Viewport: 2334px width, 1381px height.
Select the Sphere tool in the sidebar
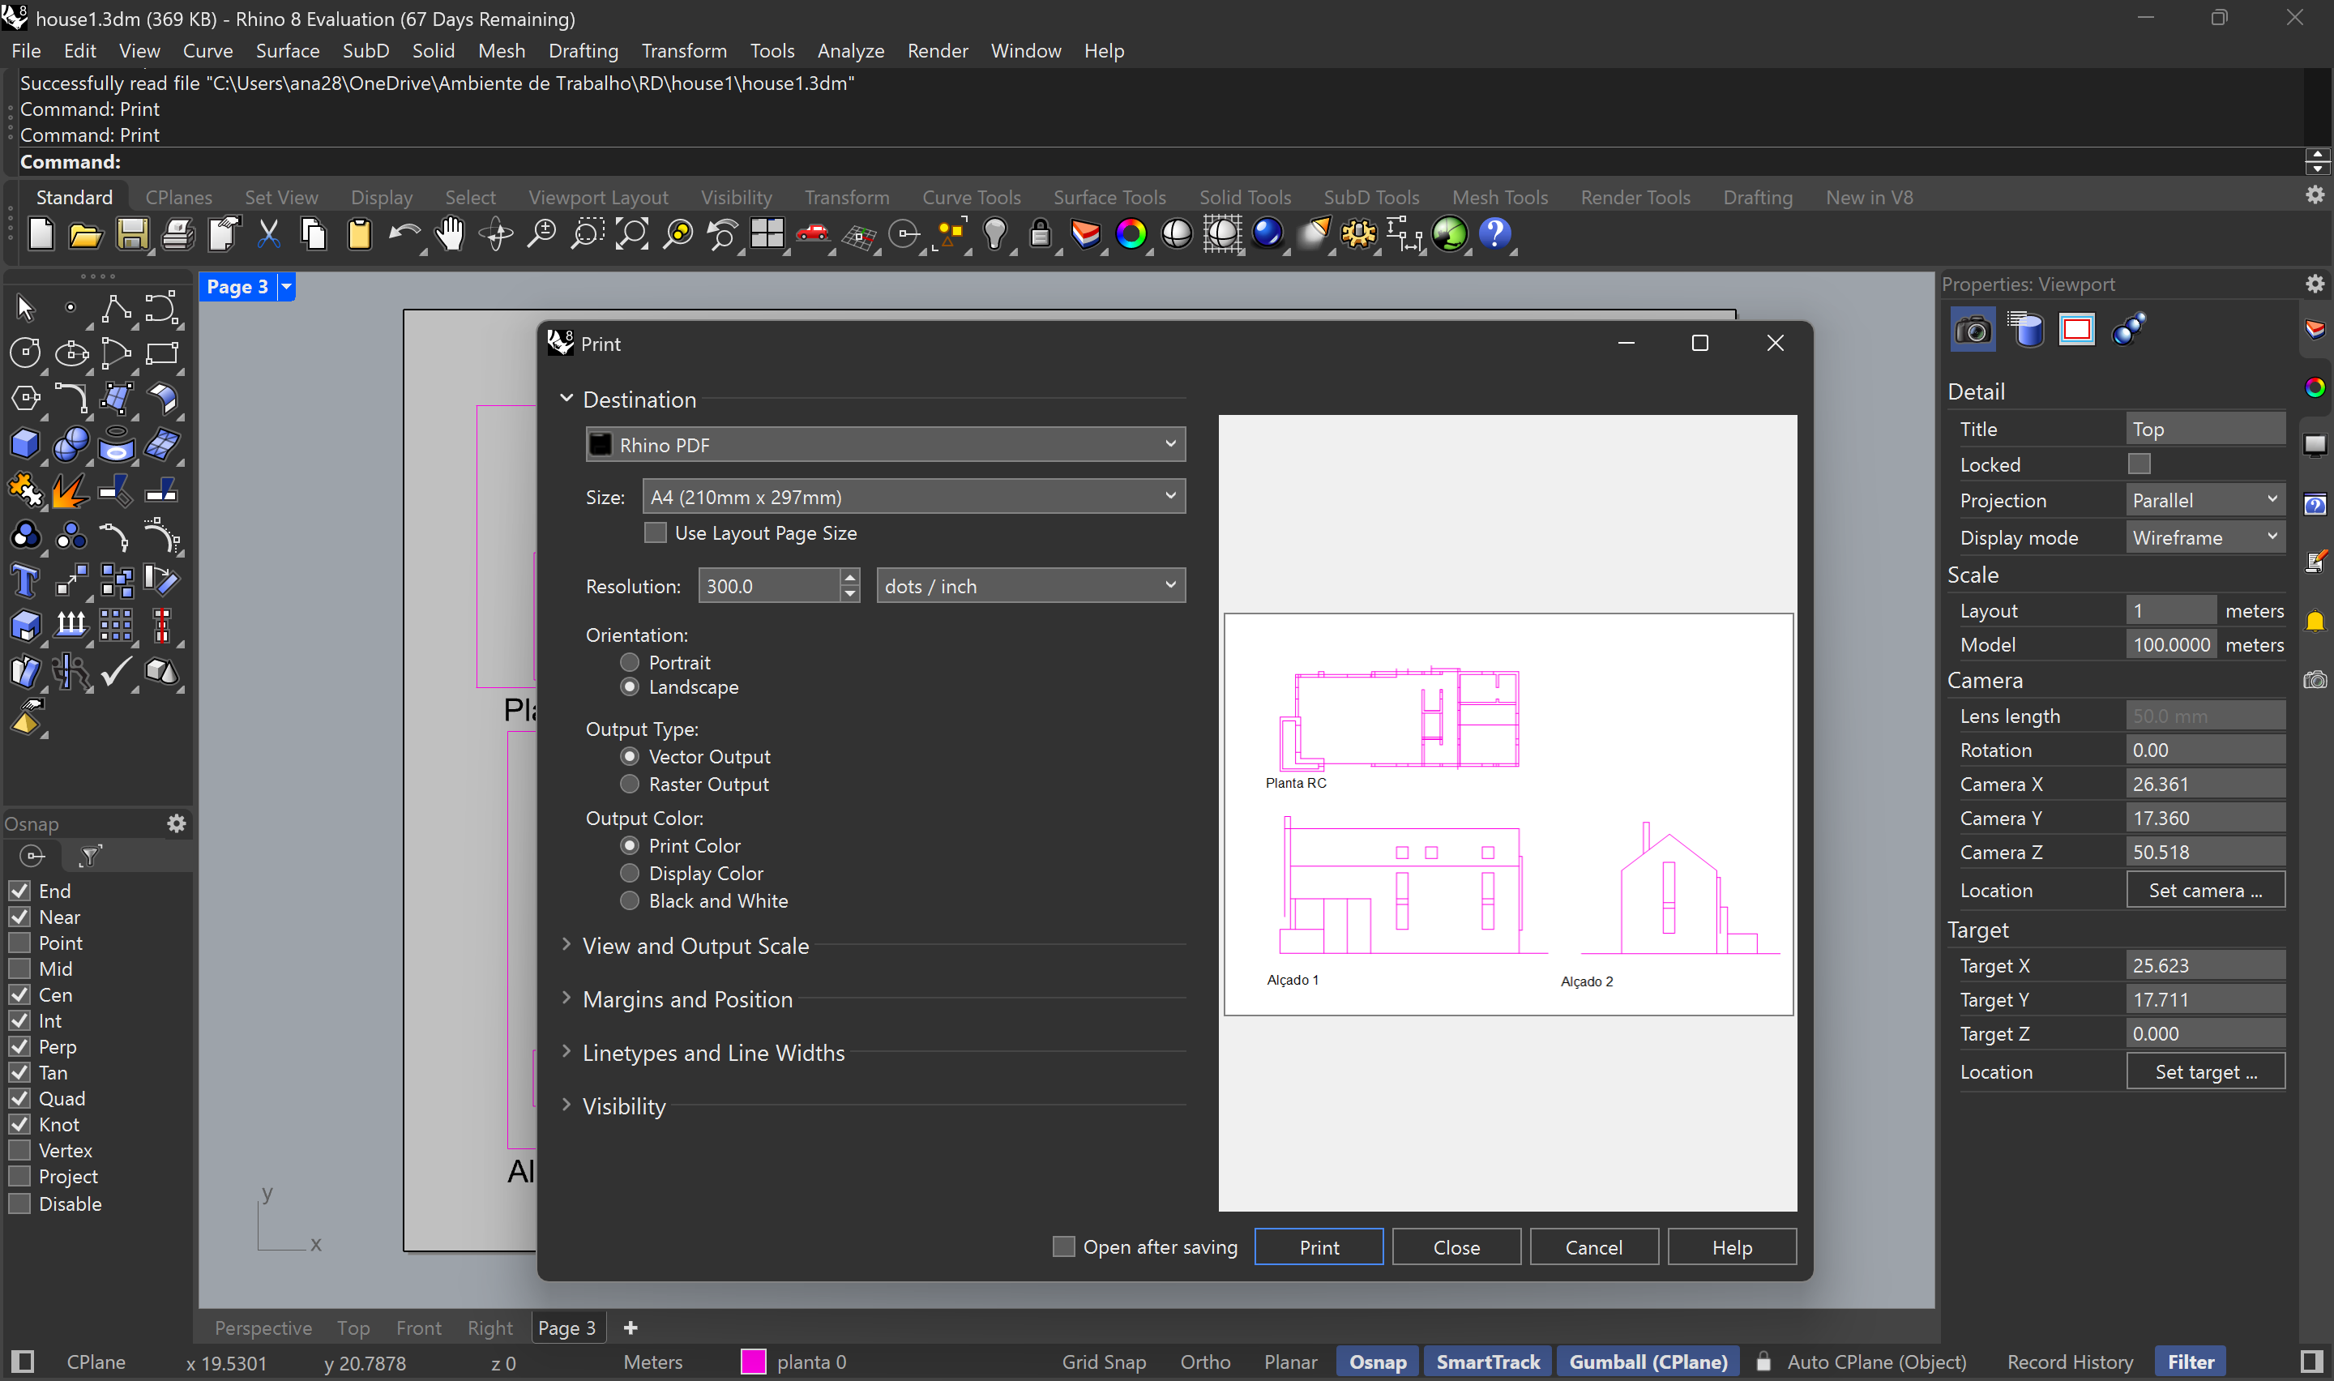pos(71,444)
